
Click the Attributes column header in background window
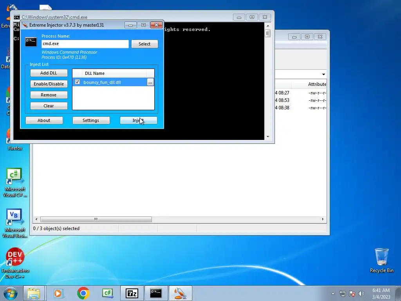(317, 84)
